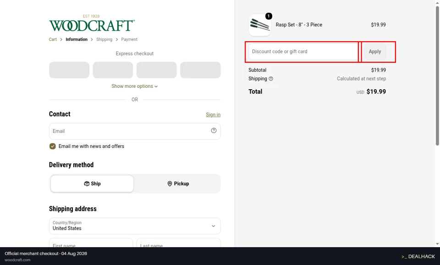Image resolution: width=440 pixels, height=265 pixels.
Task: Focus the Discount code or gift card field
Action: 303,52
